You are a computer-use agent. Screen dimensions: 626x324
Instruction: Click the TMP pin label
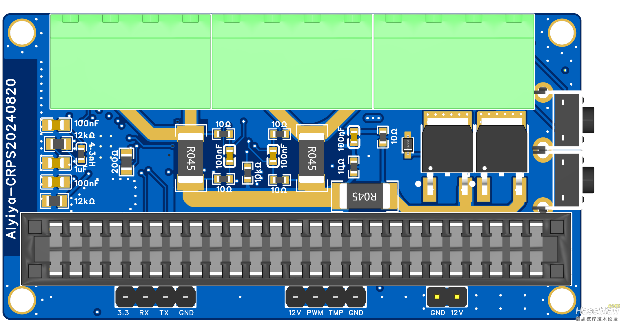tap(336, 313)
